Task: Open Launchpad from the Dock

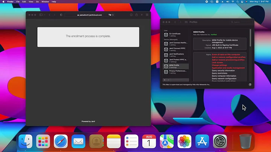Action: [43, 141]
